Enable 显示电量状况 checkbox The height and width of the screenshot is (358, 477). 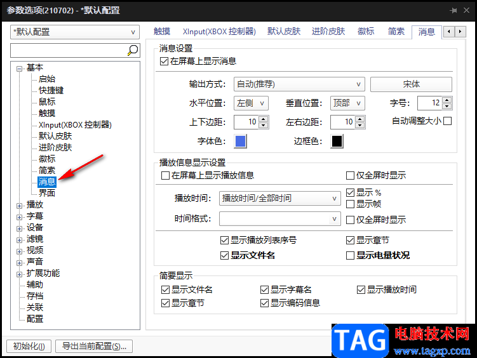350,255
